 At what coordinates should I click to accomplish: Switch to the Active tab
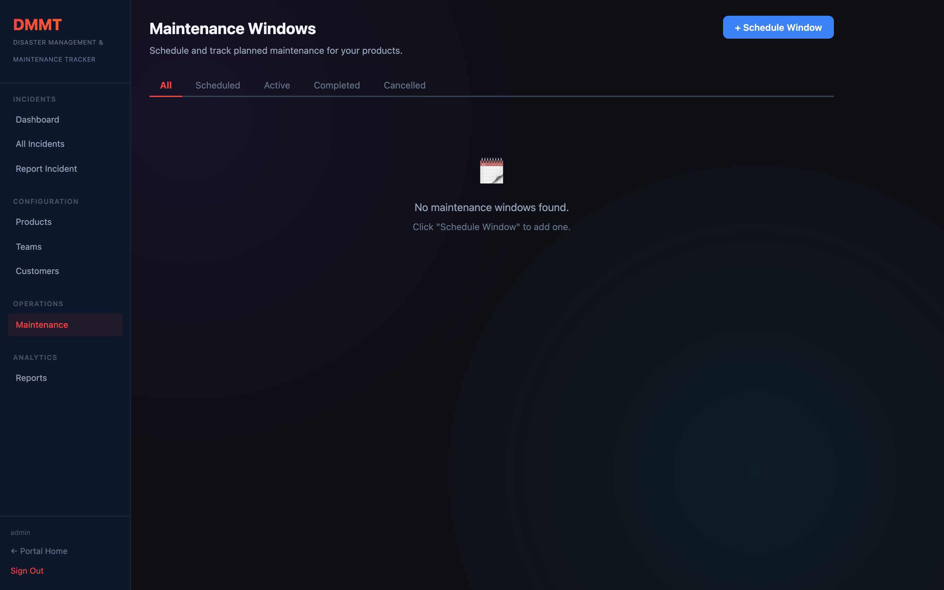pyautogui.click(x=277, y=85)
